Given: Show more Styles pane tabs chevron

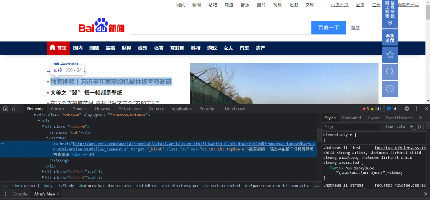Looking at the screenshot, I should [420, 118].
